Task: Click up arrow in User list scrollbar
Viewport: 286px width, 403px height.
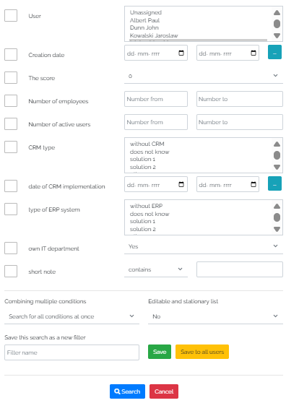Action: (277, 12)
